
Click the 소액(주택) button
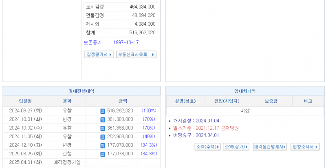208,147
